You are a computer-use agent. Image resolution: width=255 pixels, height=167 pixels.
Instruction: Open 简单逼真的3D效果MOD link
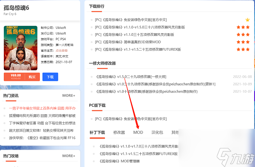point(128,42)
